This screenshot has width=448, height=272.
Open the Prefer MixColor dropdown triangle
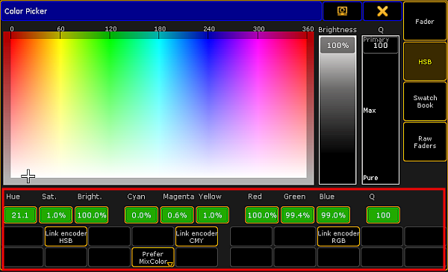(x=169, y=265)
